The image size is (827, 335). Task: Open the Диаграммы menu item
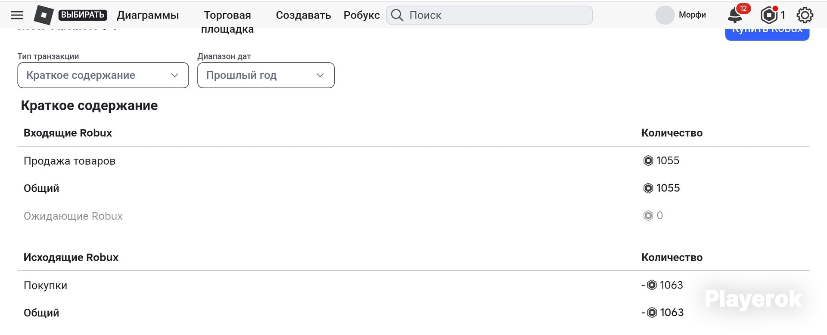tap(148, 15)
